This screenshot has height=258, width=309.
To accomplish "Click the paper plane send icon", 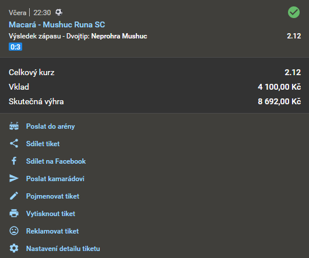I will [x=14, y=178].
